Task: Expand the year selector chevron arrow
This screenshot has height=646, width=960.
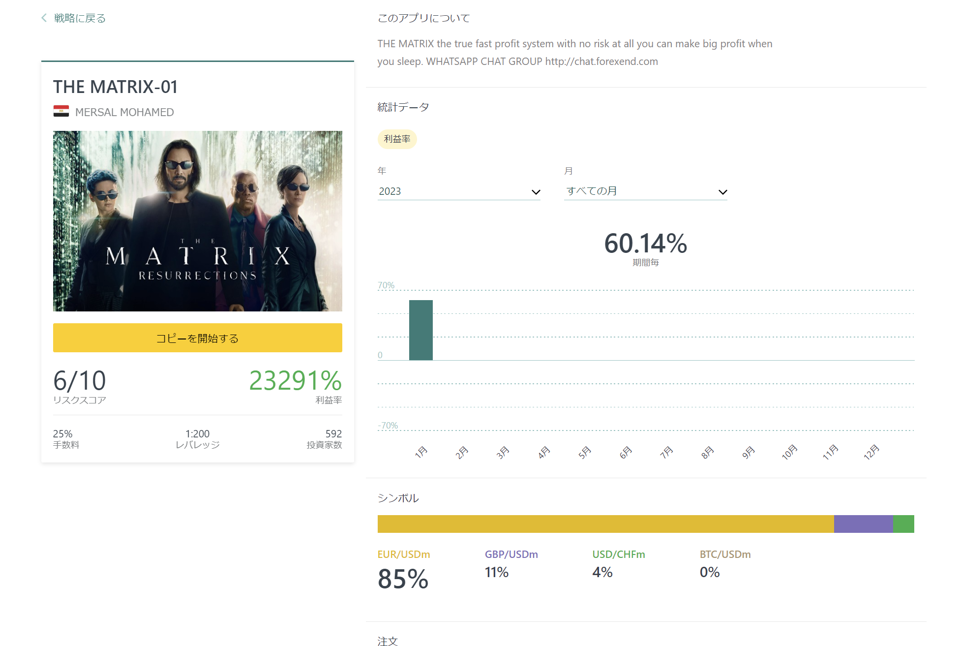Action: [536, 192]
